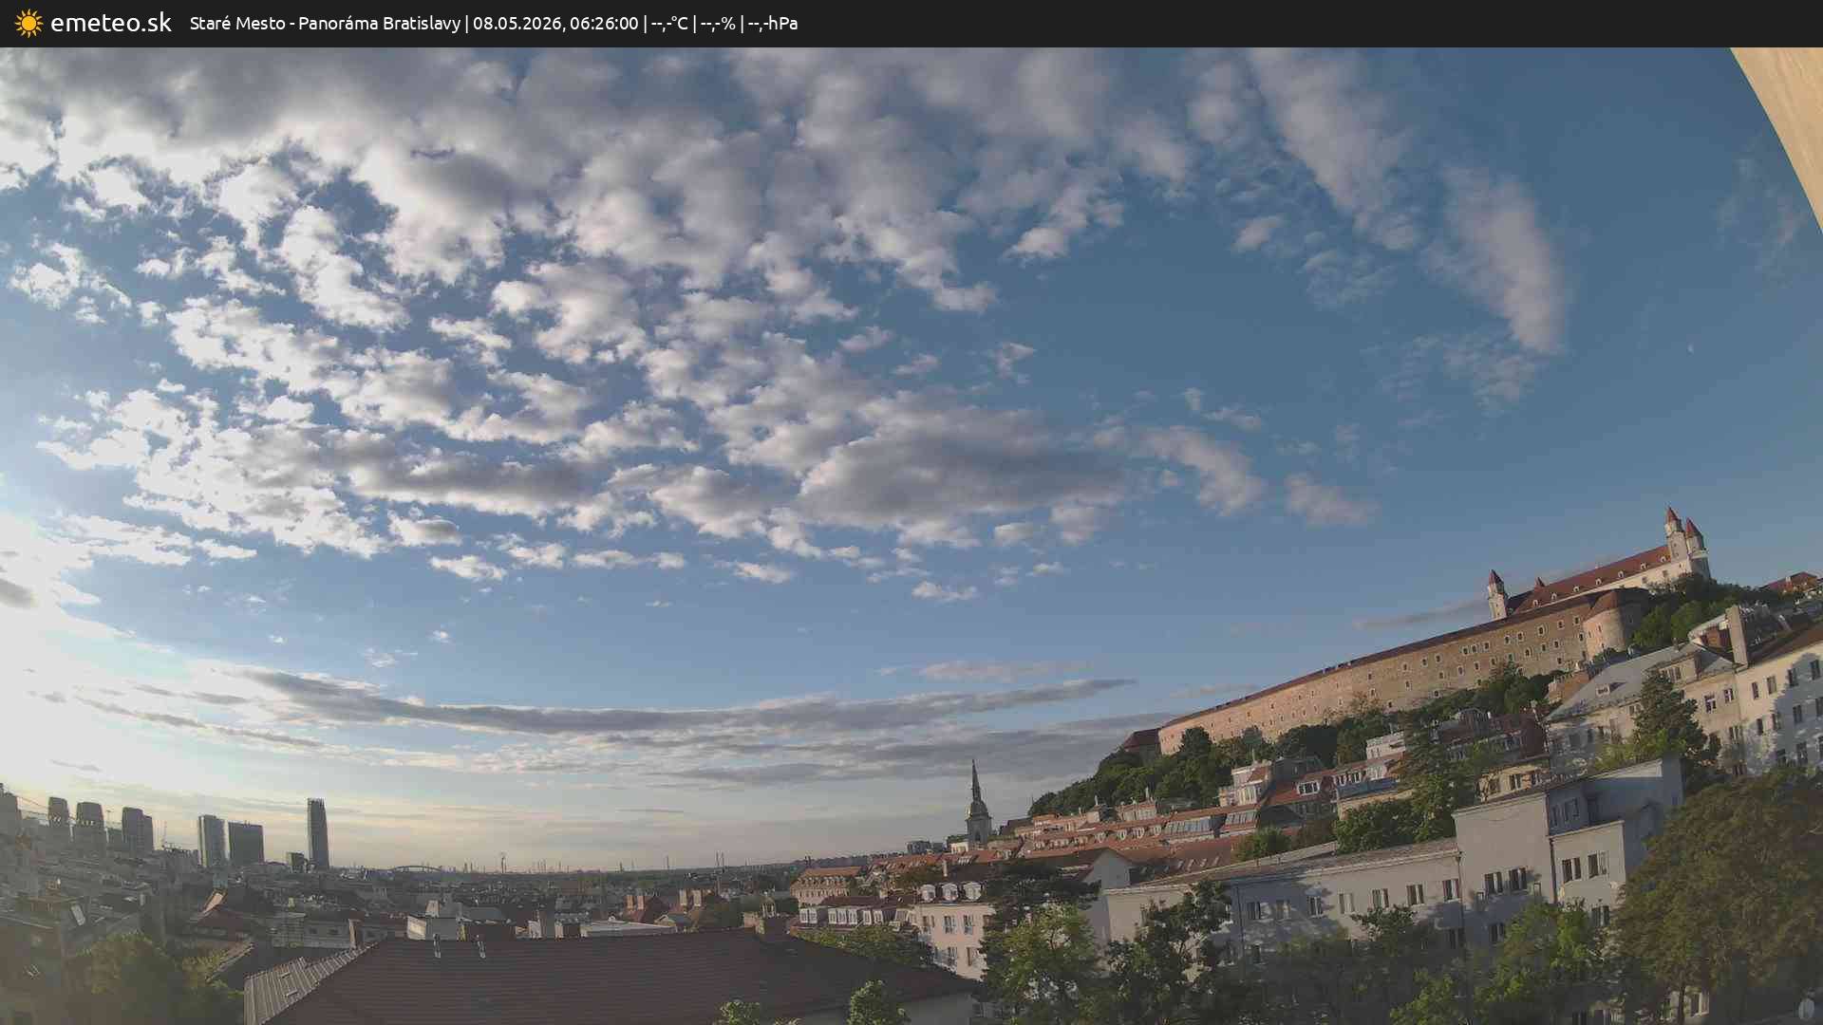The width and height of the screenshot is (1823, 1025).
Task: Click the emeteo.sk site name text
Action: 111,23
